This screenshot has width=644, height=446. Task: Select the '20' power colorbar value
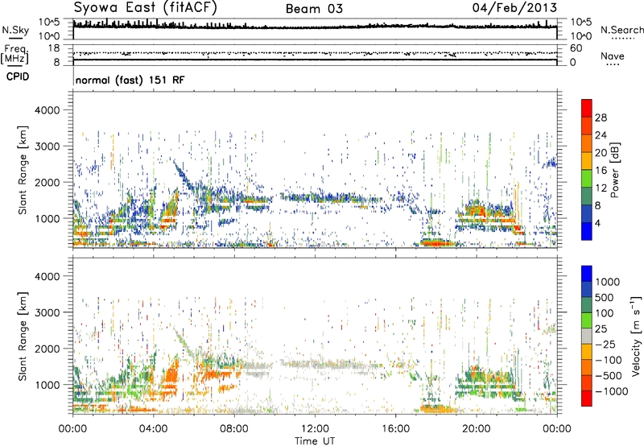coord(601,153)
